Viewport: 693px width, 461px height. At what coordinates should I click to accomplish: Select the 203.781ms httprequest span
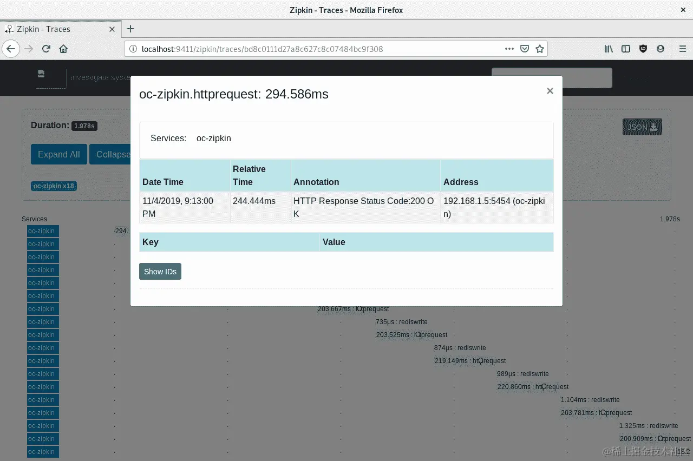(597, 413)
